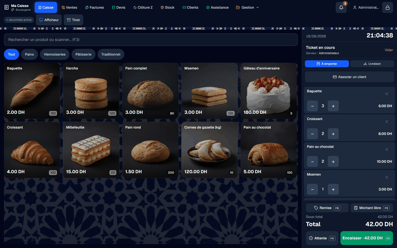Screen dimensions: 397x248
Task: Increase Croissant quantity with plus
Action: pos(333,134)
